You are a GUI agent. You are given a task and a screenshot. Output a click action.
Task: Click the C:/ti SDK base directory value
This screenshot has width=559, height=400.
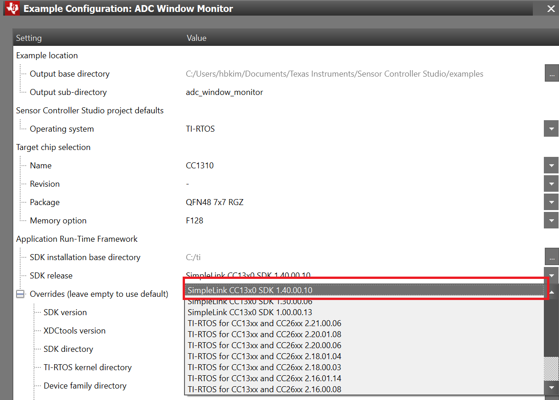click(194, 257)
